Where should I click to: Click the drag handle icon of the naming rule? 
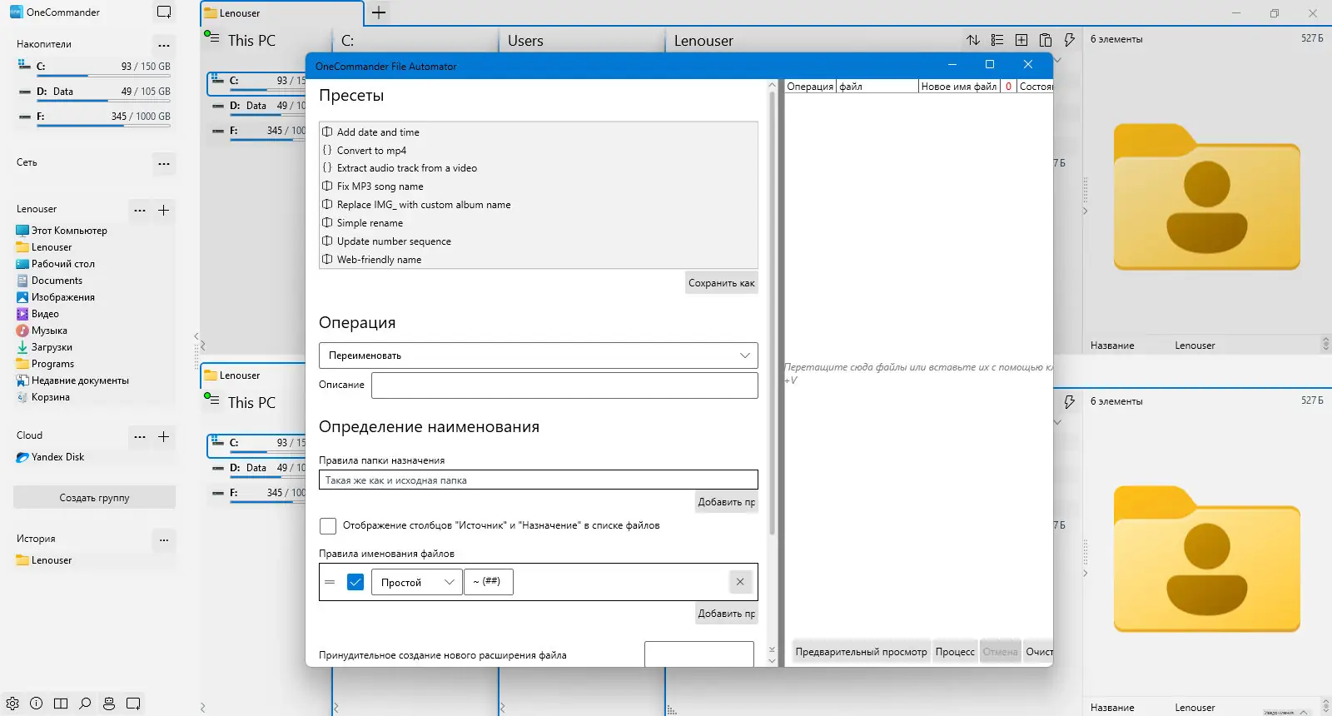[x=330, y=582]
